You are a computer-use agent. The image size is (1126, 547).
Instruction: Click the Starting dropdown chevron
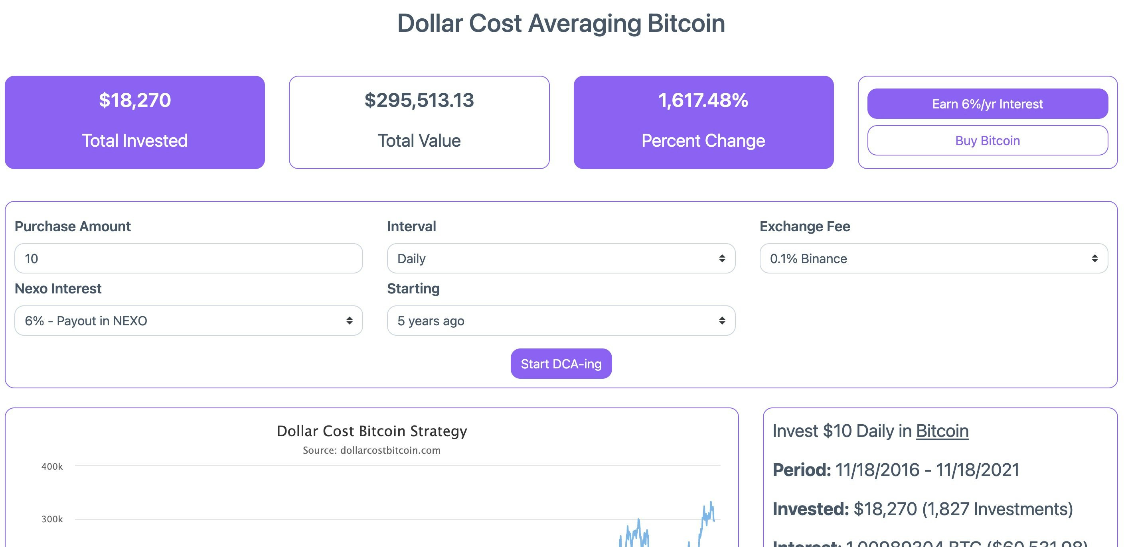point(722,320)
